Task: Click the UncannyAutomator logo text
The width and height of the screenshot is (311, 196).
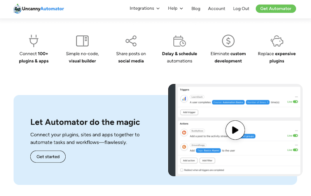Action: pos(43,9)
